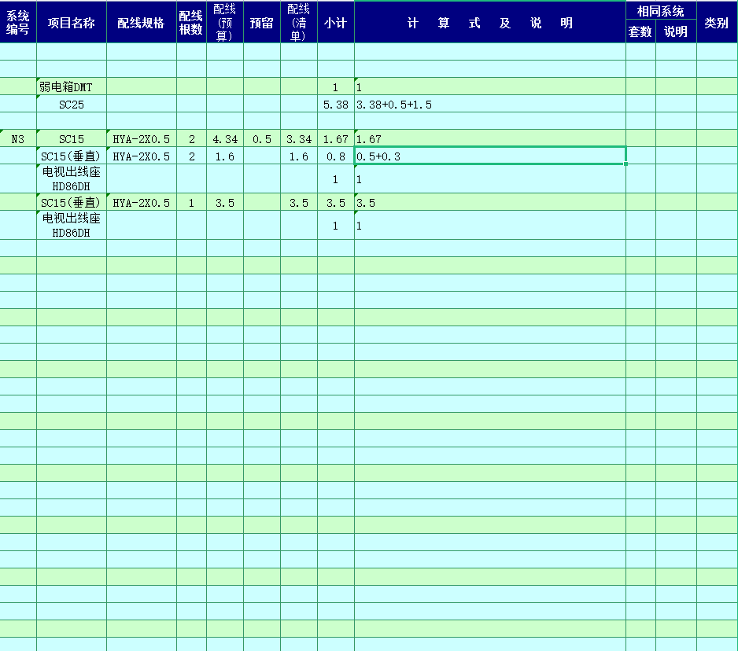Select HYA-2X0.5 cell in the N3 row

coord(142,139)
